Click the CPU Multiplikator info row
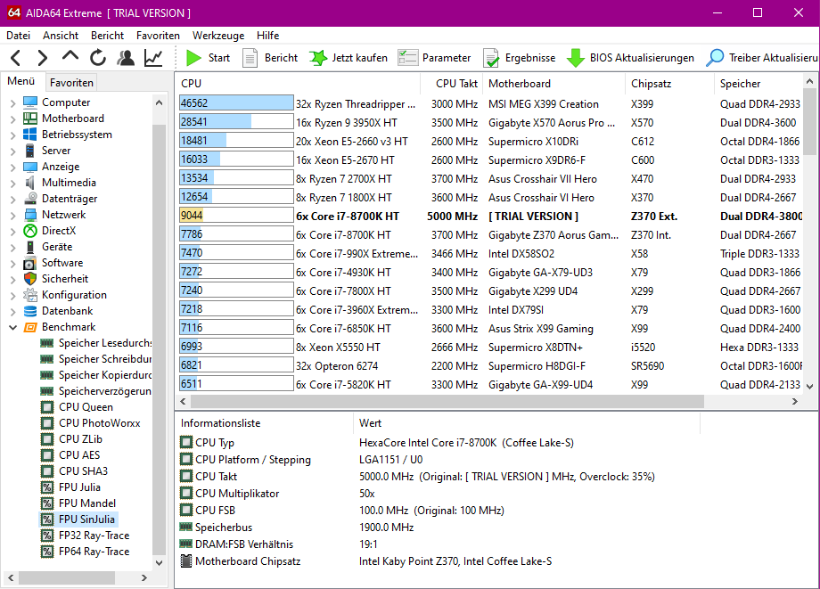 click(439, 494)
